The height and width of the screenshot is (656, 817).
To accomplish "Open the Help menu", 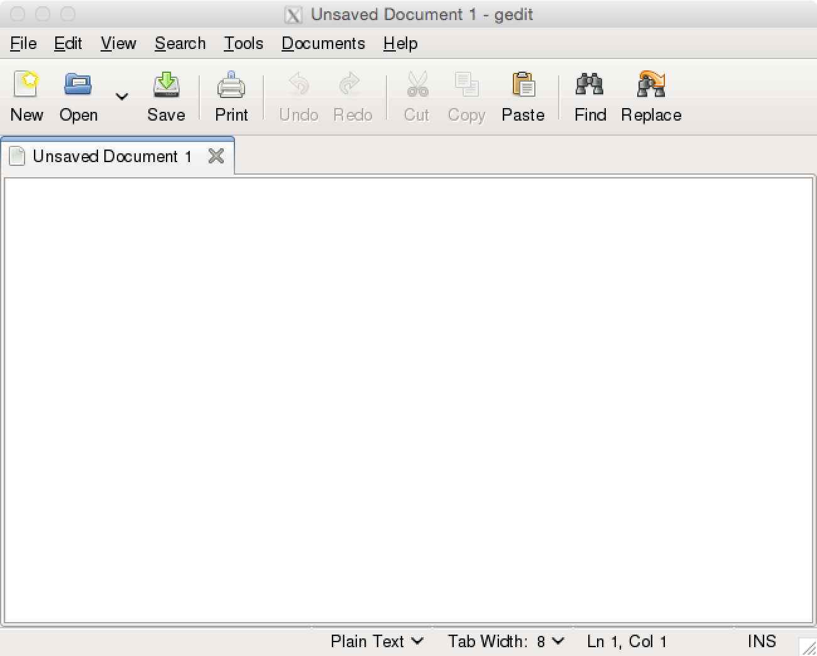I will (x=400, y=43).
